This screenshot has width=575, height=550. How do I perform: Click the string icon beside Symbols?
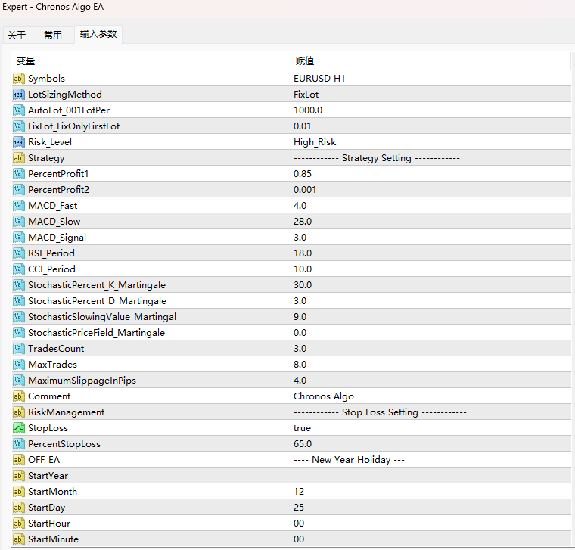(19, 79)
